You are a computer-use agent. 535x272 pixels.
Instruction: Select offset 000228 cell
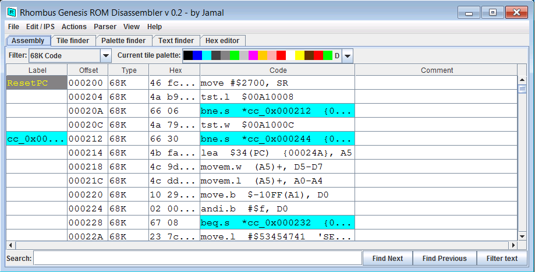click(88, 223)
